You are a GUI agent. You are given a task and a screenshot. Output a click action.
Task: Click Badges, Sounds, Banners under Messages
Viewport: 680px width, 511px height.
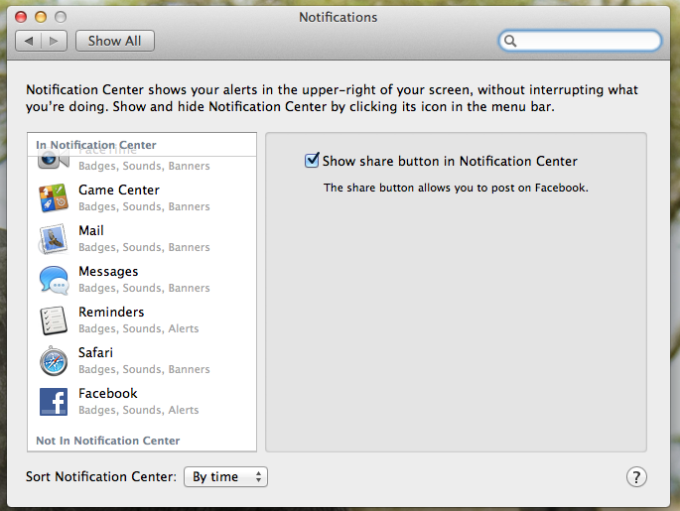coord(144,288)
